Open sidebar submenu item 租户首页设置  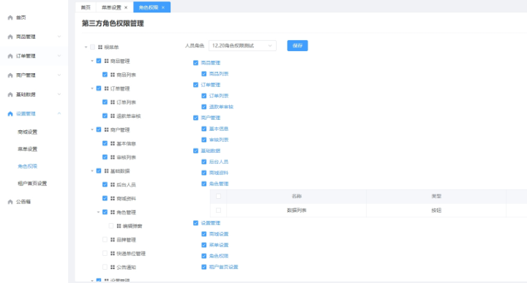click(x=32, y=184)
